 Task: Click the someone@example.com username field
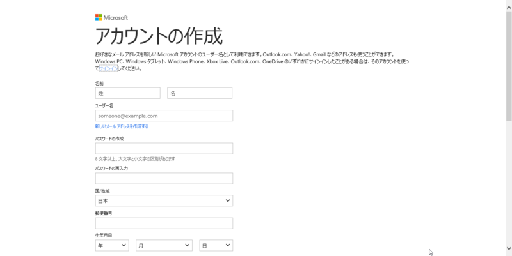[164, 116]
